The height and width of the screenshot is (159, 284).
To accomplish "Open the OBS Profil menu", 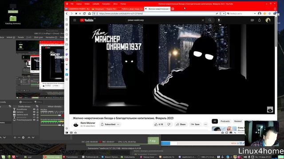I will pyautogui.click(x=29, y=37).
